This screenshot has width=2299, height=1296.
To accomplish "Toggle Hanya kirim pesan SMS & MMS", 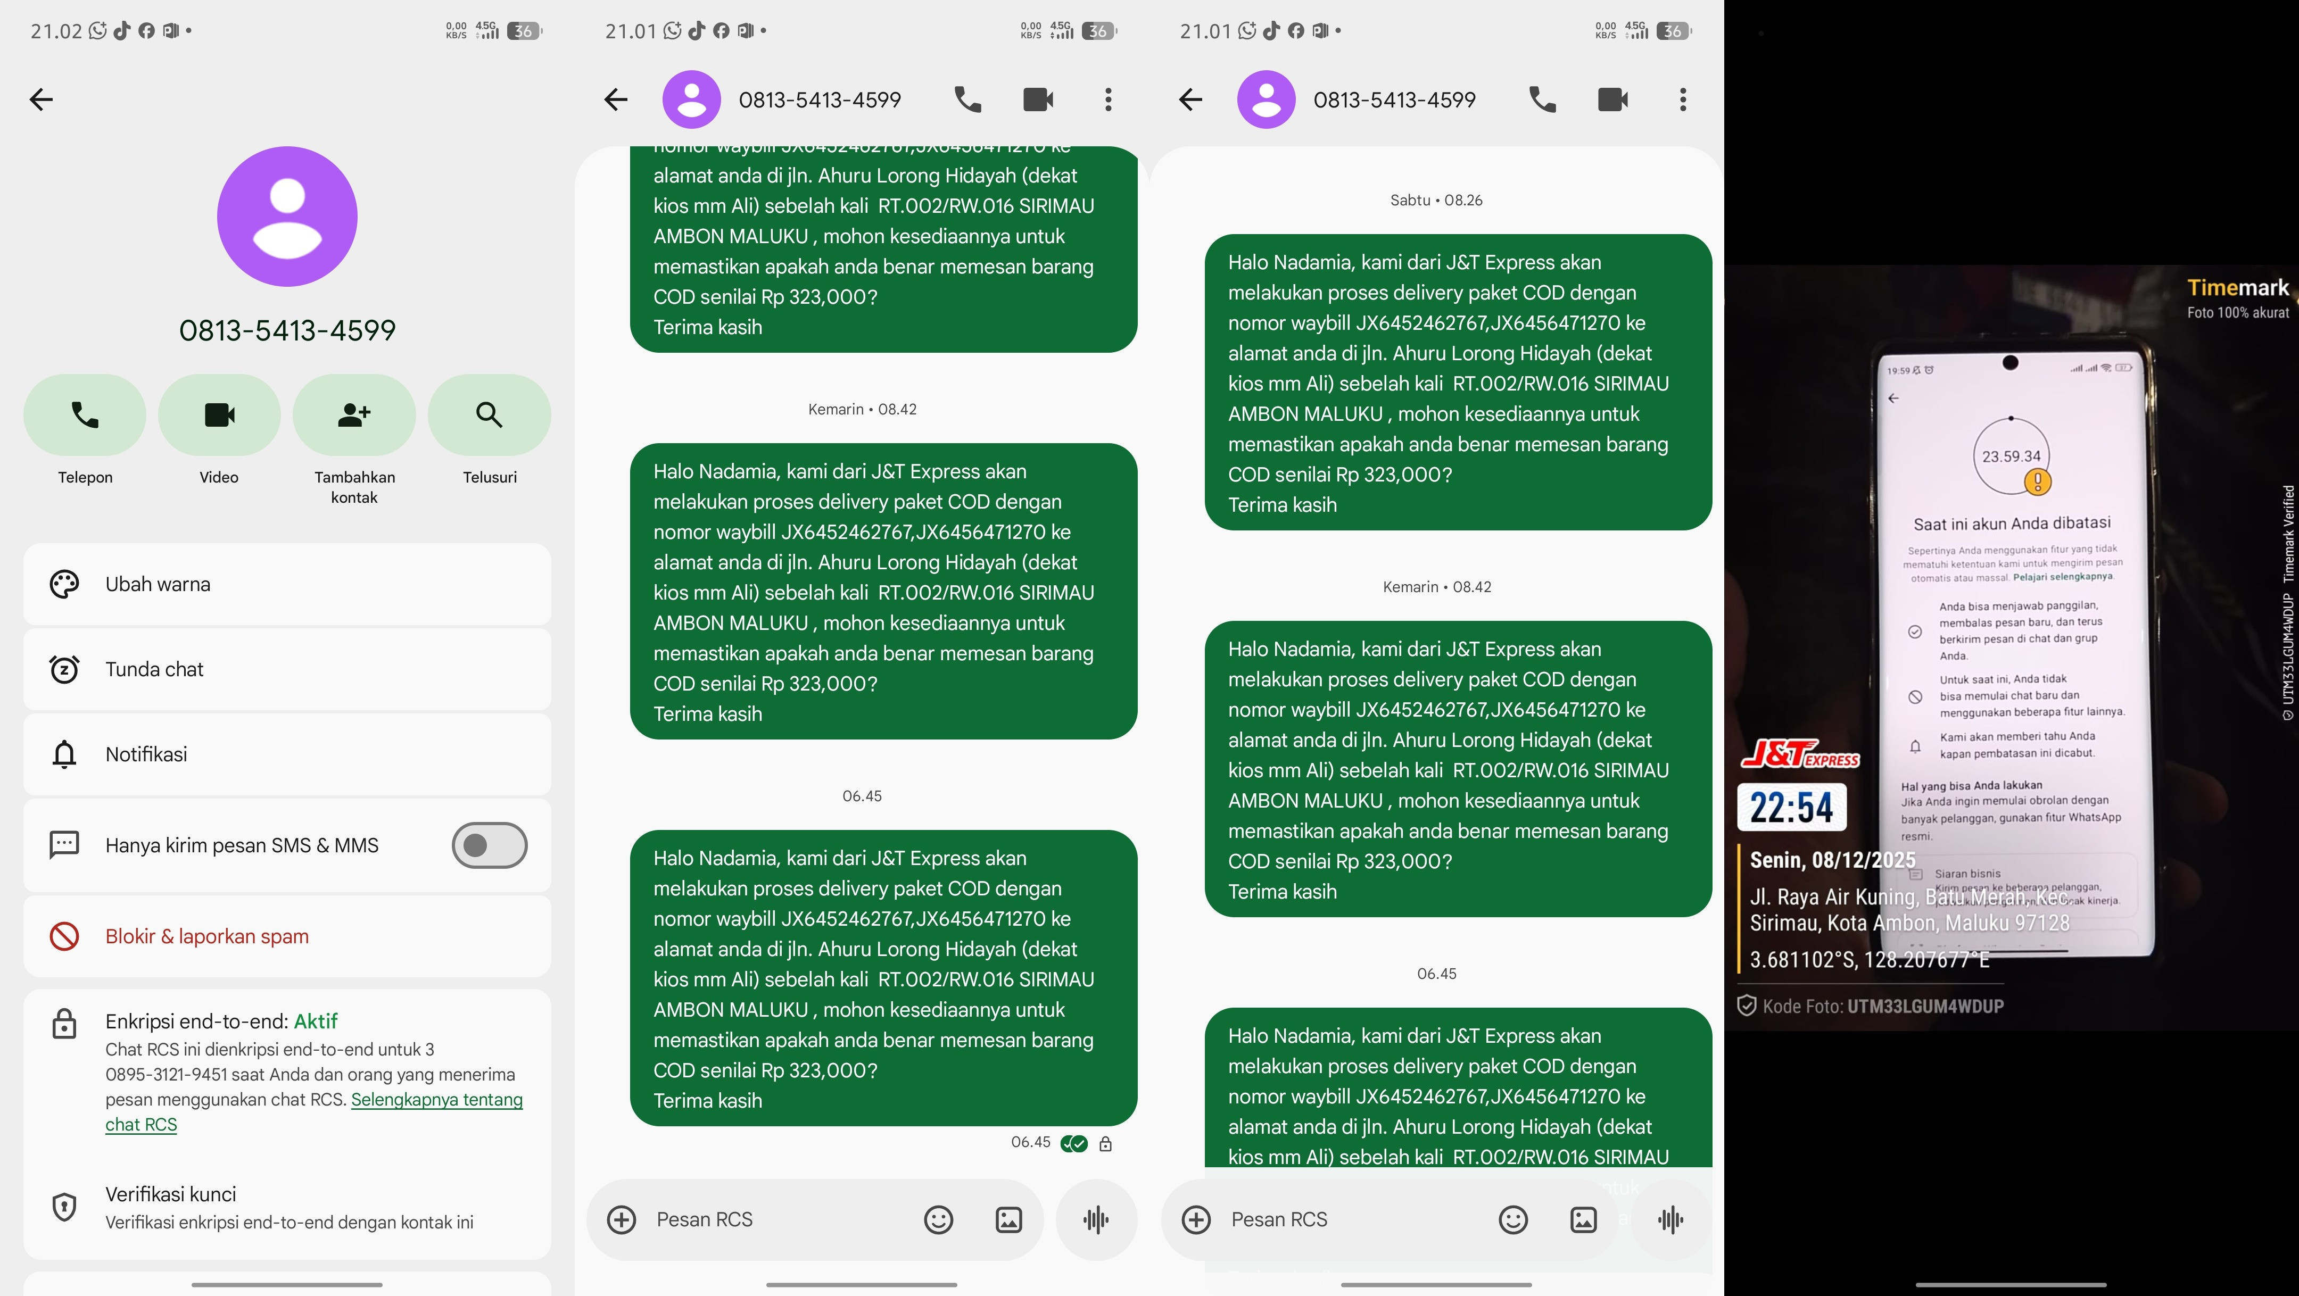I will (489, 845).
